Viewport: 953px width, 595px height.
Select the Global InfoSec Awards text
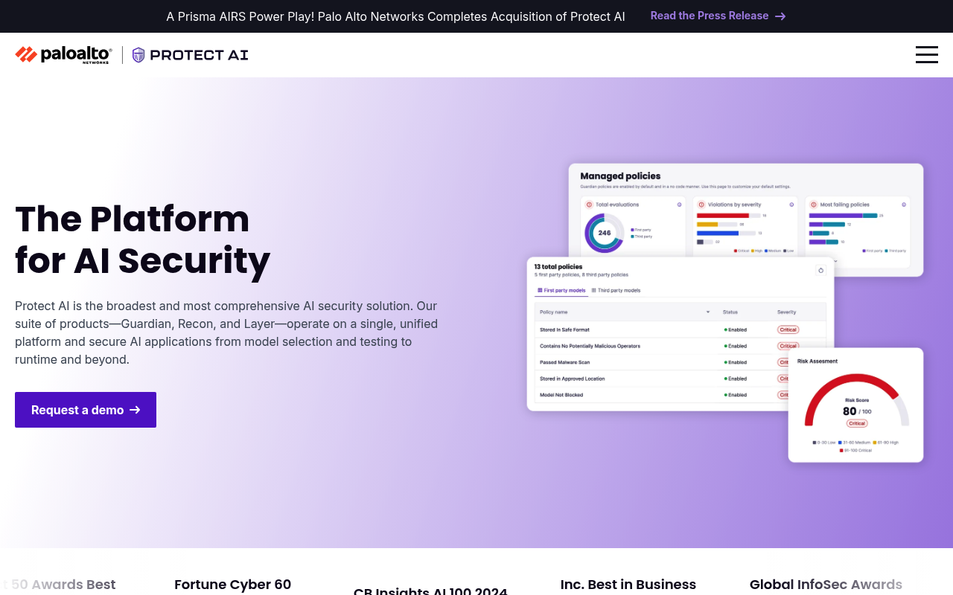tap(826, 585)
